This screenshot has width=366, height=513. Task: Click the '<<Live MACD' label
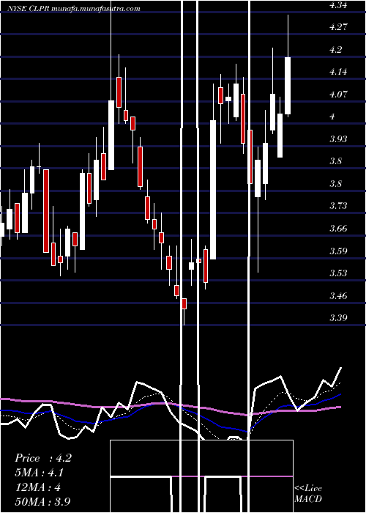tap(308, 494)
